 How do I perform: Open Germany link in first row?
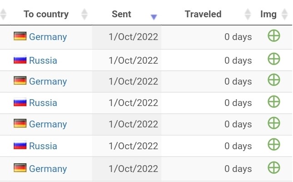click(x=48, y=37)
